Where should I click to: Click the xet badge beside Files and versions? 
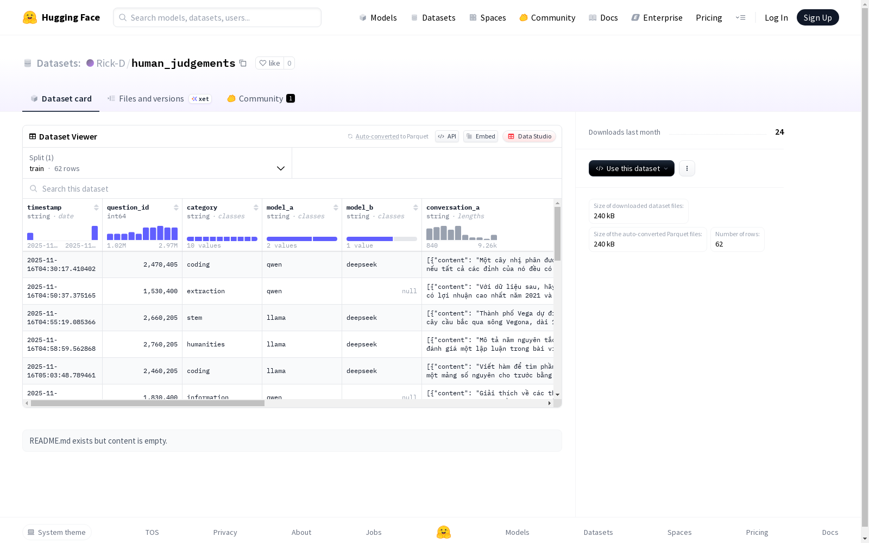point(200,99)
